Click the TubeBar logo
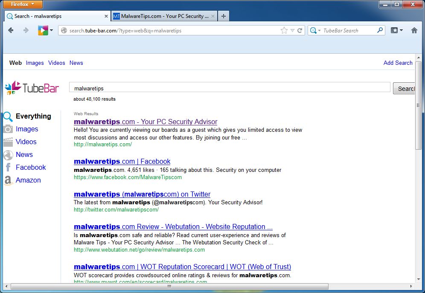The image size is (425, 293). tap(32, 88)
